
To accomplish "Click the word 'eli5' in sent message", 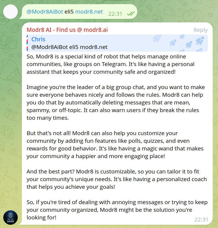I will [69, 12].
